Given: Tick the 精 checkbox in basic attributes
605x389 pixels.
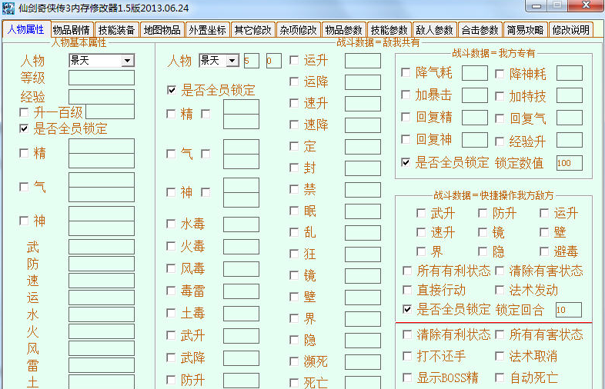Looking at the screenshot, I should tap(24, 153).
